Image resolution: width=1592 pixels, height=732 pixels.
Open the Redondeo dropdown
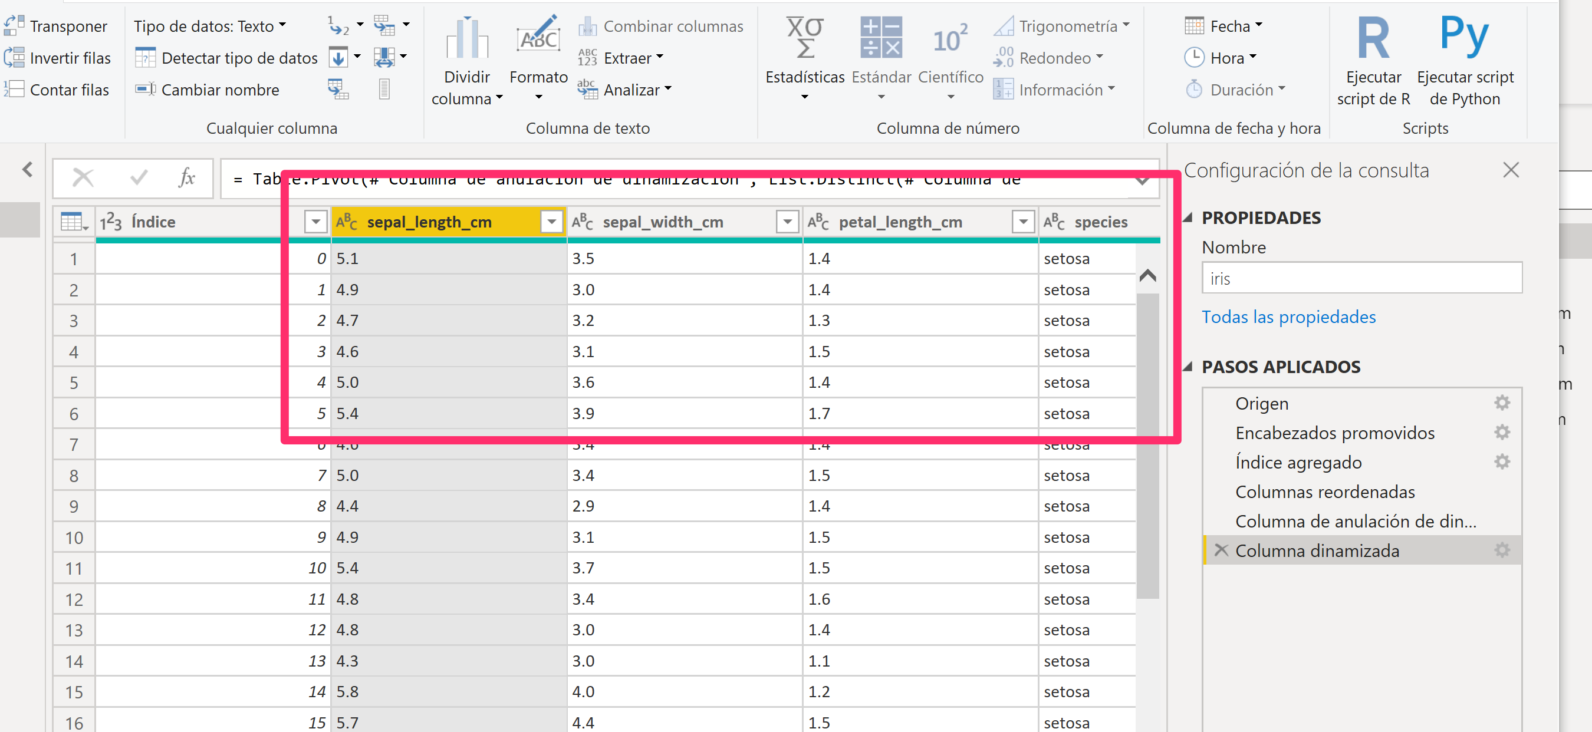[x=1048, y=58]
